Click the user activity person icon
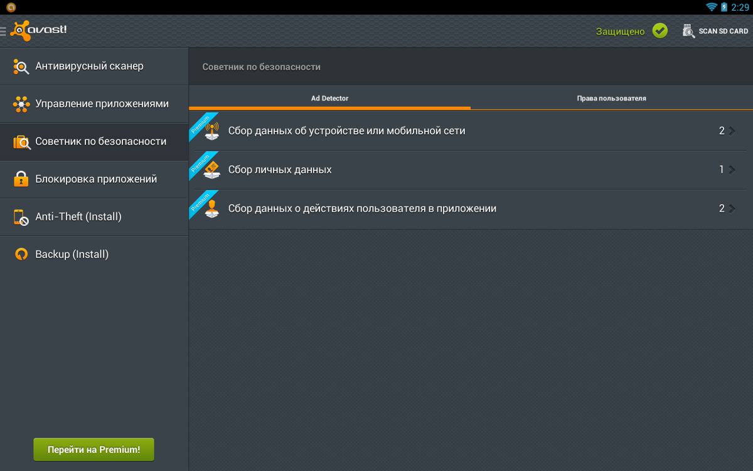Screen dimensions: 753x471 point(212,208)
